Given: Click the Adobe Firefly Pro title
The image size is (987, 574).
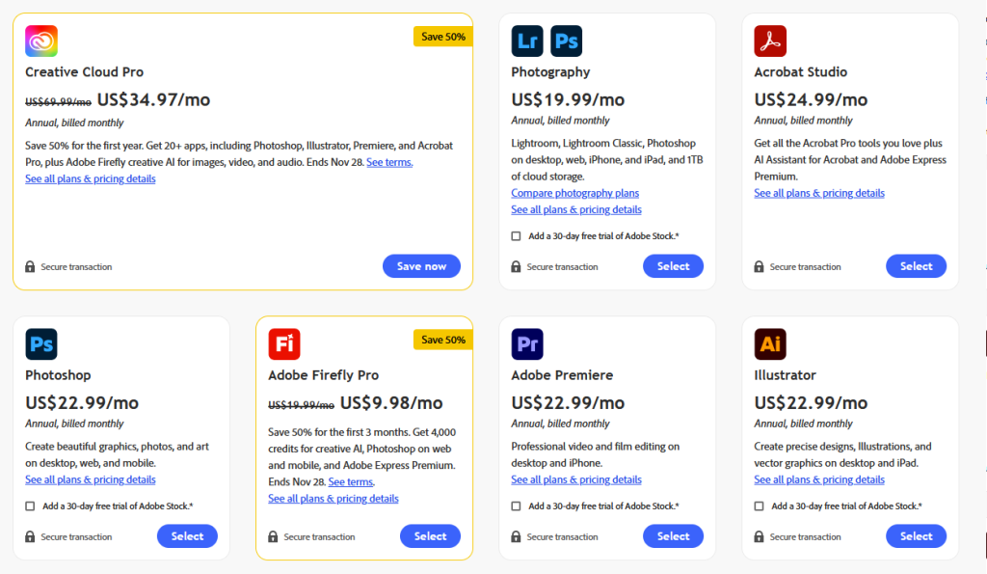Looking at the screenshot, I should click(x=324, y=375).
